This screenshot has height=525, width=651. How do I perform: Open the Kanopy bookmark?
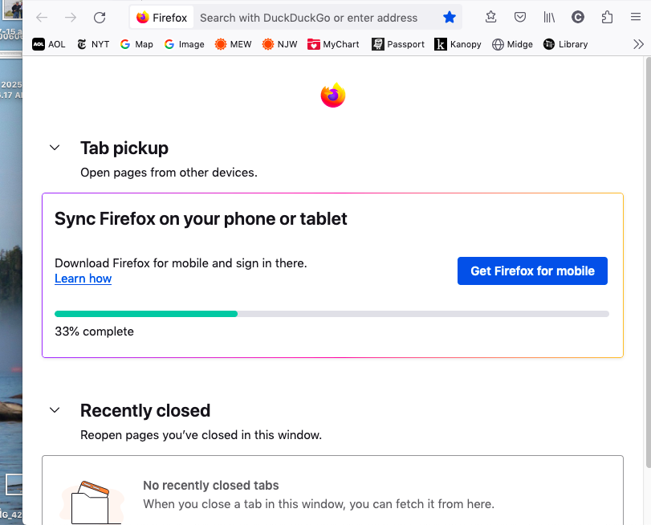(458, 44)
